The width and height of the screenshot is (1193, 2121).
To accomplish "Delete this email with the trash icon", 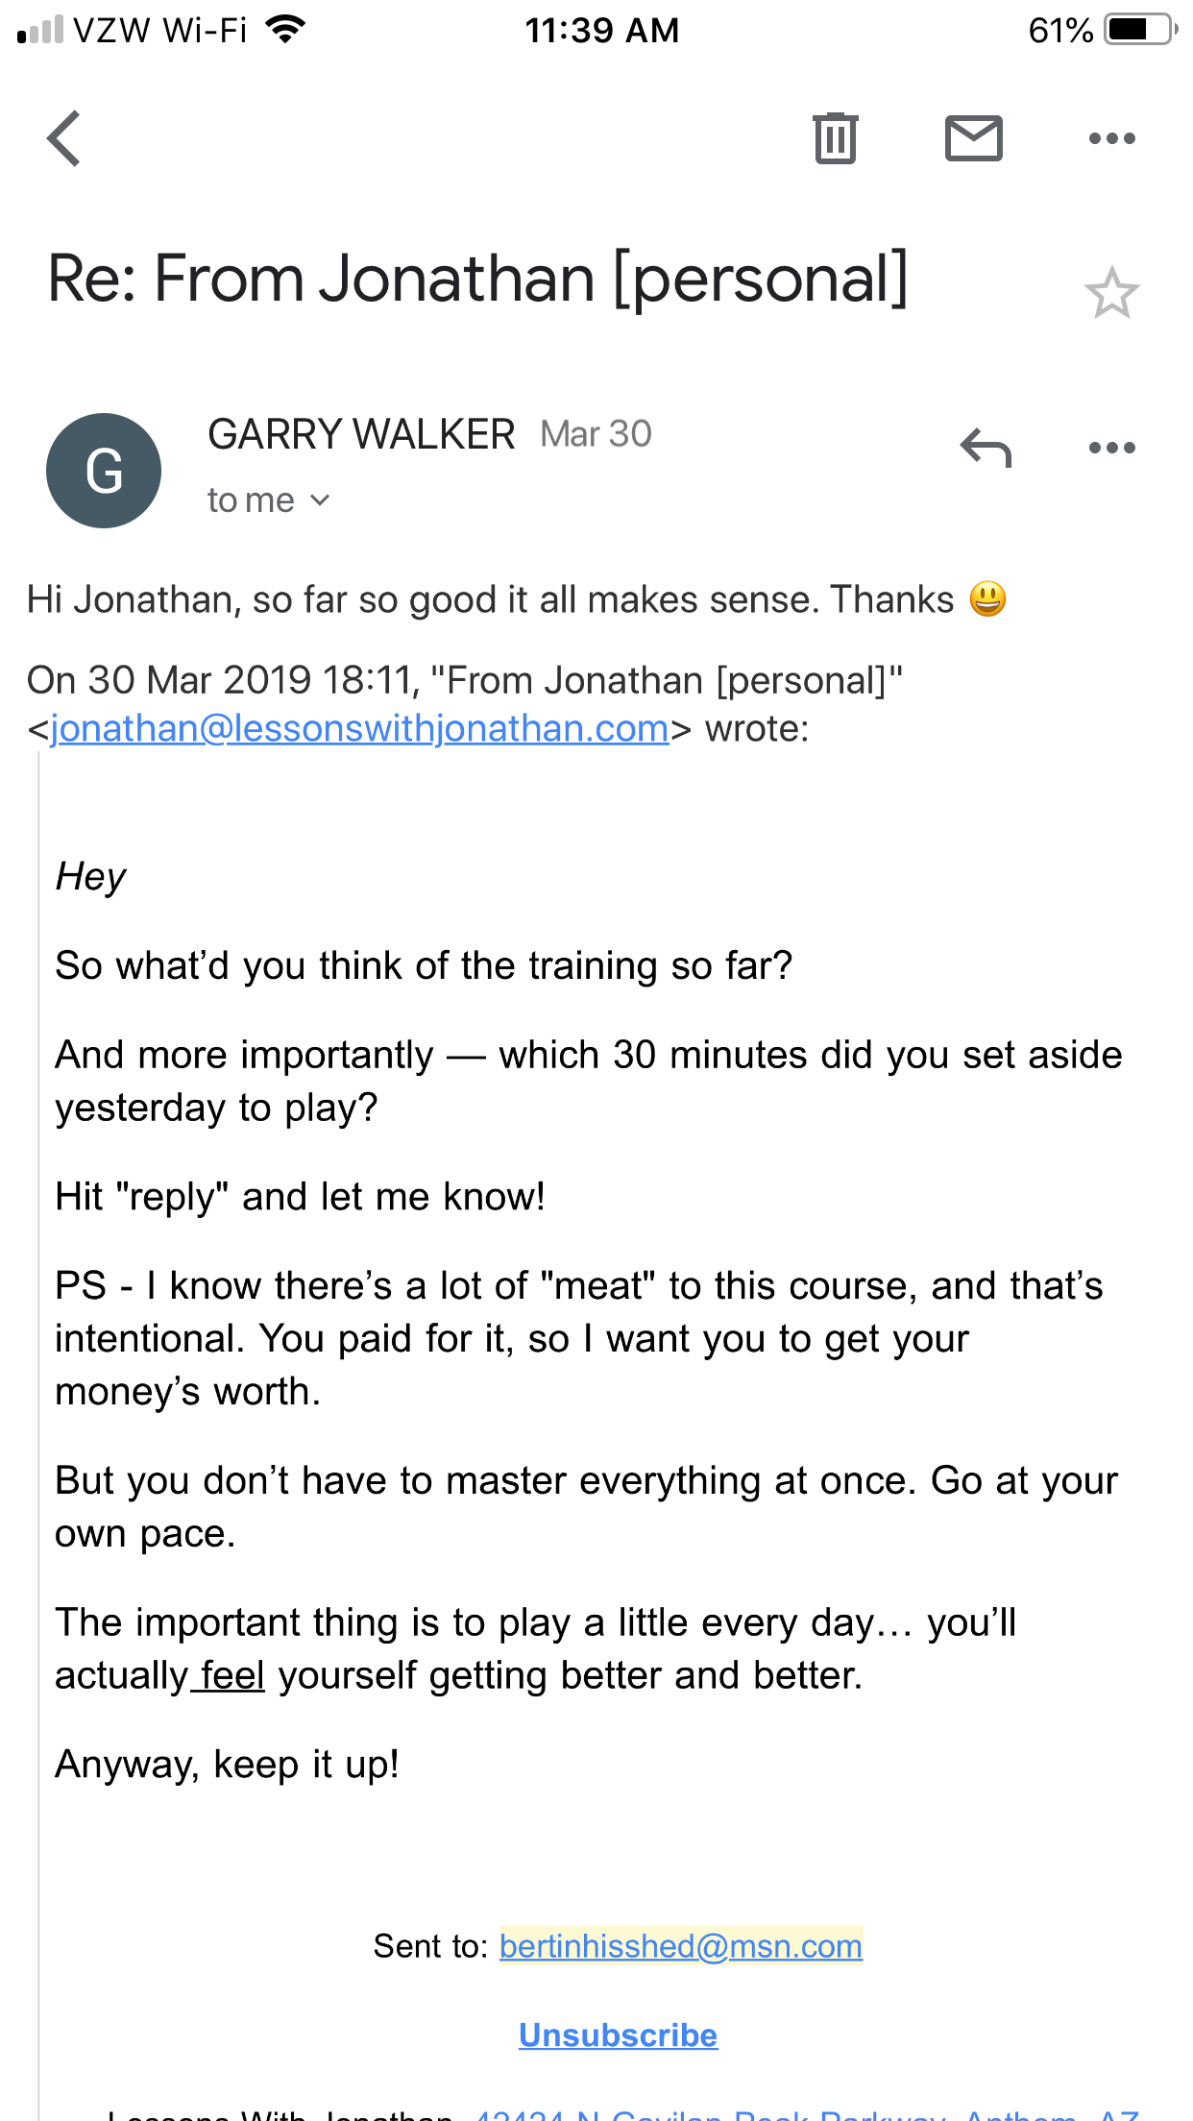I will click(835, 138).
